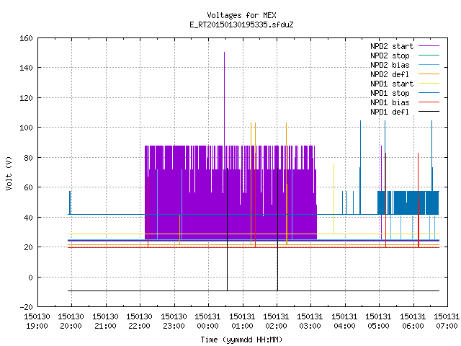Screen dimensions: 461x346
Task: Pick the purple NPD2 start legend line
Action: point(429,46)
